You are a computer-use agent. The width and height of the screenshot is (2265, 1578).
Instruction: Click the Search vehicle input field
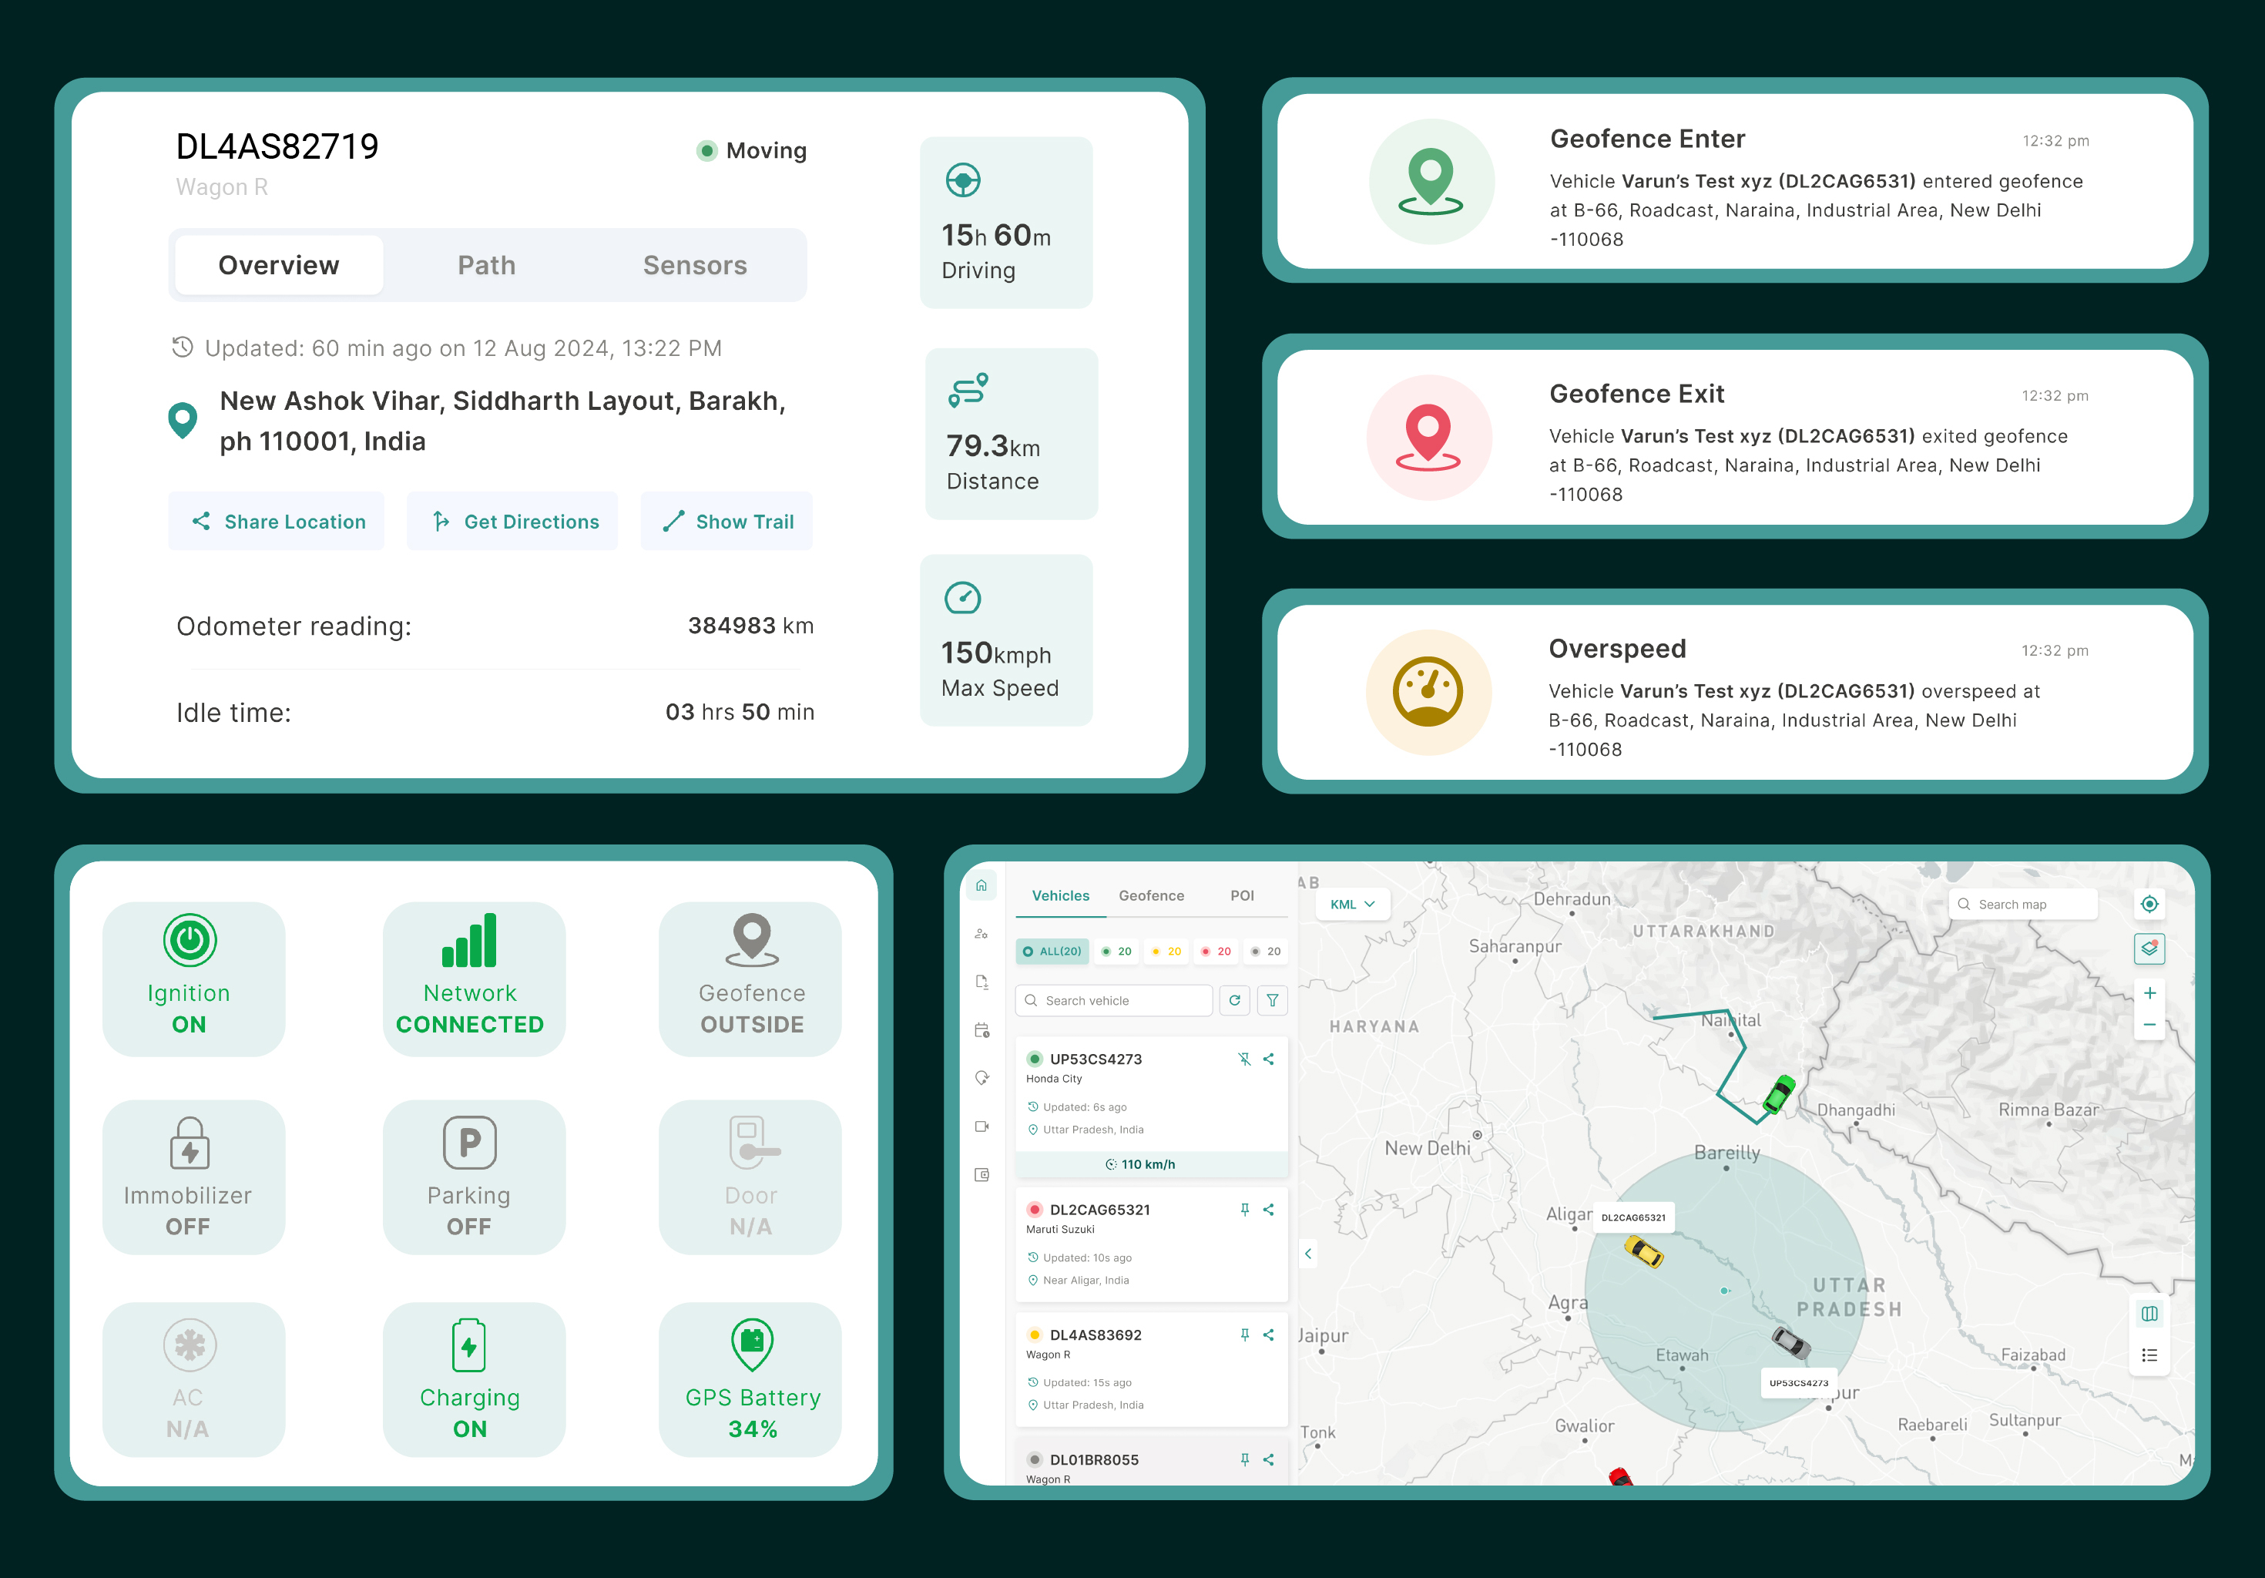[x=1115, y=999]
